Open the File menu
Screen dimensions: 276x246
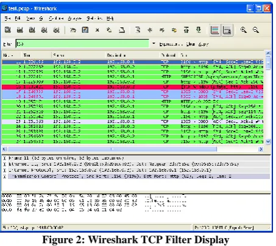7,18
